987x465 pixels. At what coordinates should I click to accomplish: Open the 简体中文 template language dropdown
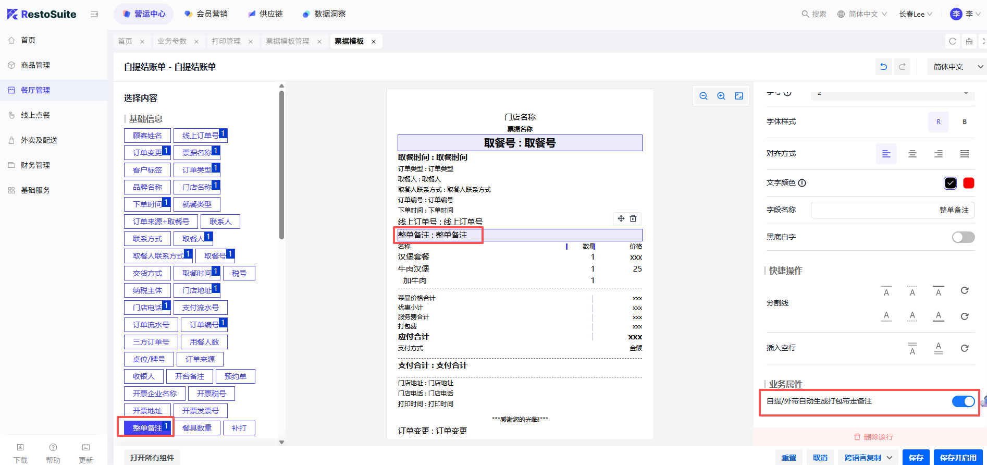957,67
